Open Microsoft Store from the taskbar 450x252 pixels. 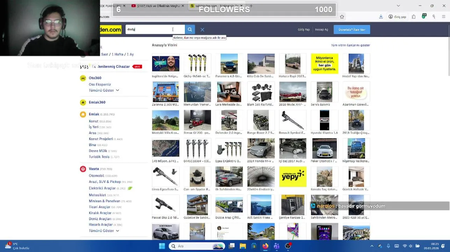[254, 246]
